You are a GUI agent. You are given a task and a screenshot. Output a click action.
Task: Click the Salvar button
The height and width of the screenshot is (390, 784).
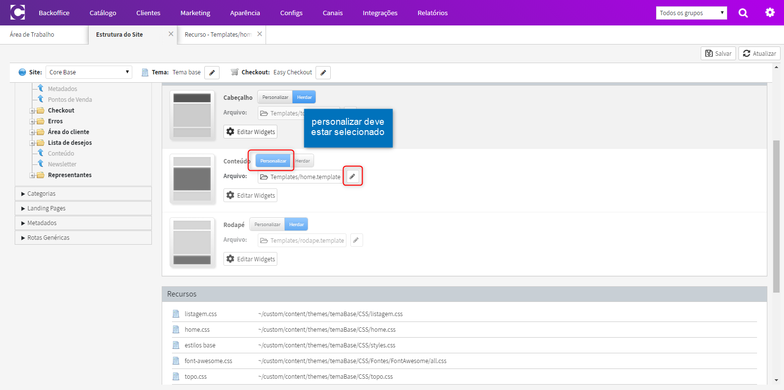pyautogui.click(x=718, y=53)
